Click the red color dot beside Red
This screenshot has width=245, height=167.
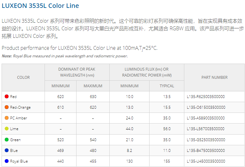[7, 96]
